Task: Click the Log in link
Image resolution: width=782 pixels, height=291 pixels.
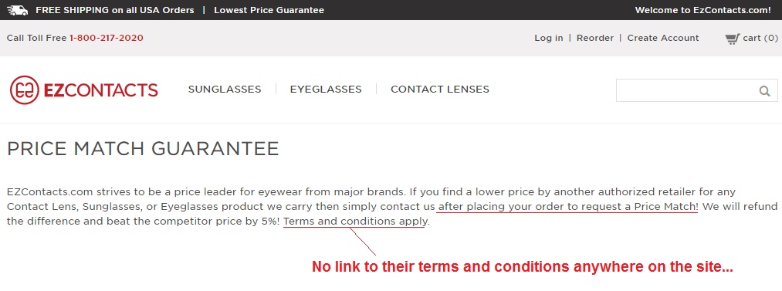Action: (549, 38)
